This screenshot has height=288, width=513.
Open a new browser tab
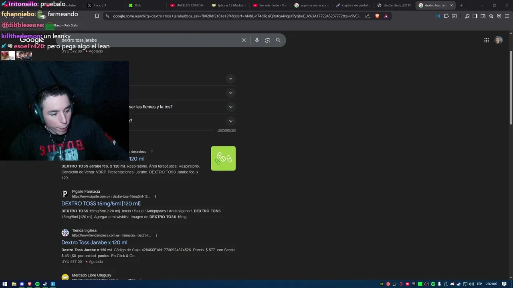tap(461, 5)
